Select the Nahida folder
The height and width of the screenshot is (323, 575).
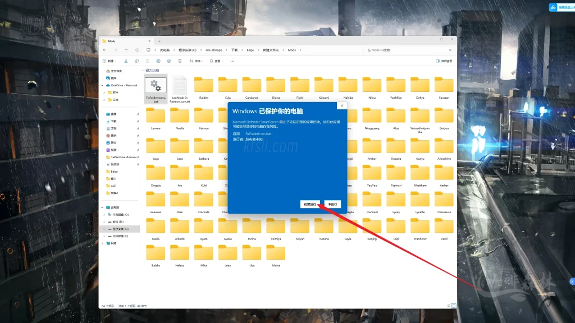click(348, 87)
